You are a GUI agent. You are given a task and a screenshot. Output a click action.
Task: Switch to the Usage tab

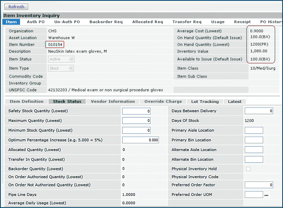218,22
